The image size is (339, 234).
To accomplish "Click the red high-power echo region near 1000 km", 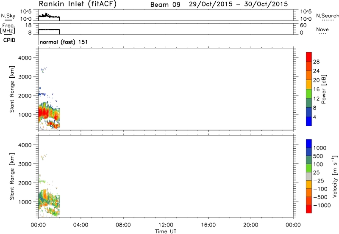I will pyautogui.click(x=44, y=113).
